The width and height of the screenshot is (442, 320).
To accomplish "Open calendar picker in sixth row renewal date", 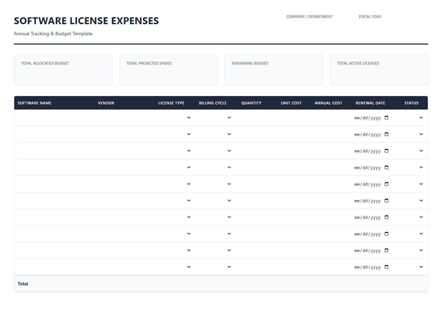I will pos(386,200).
